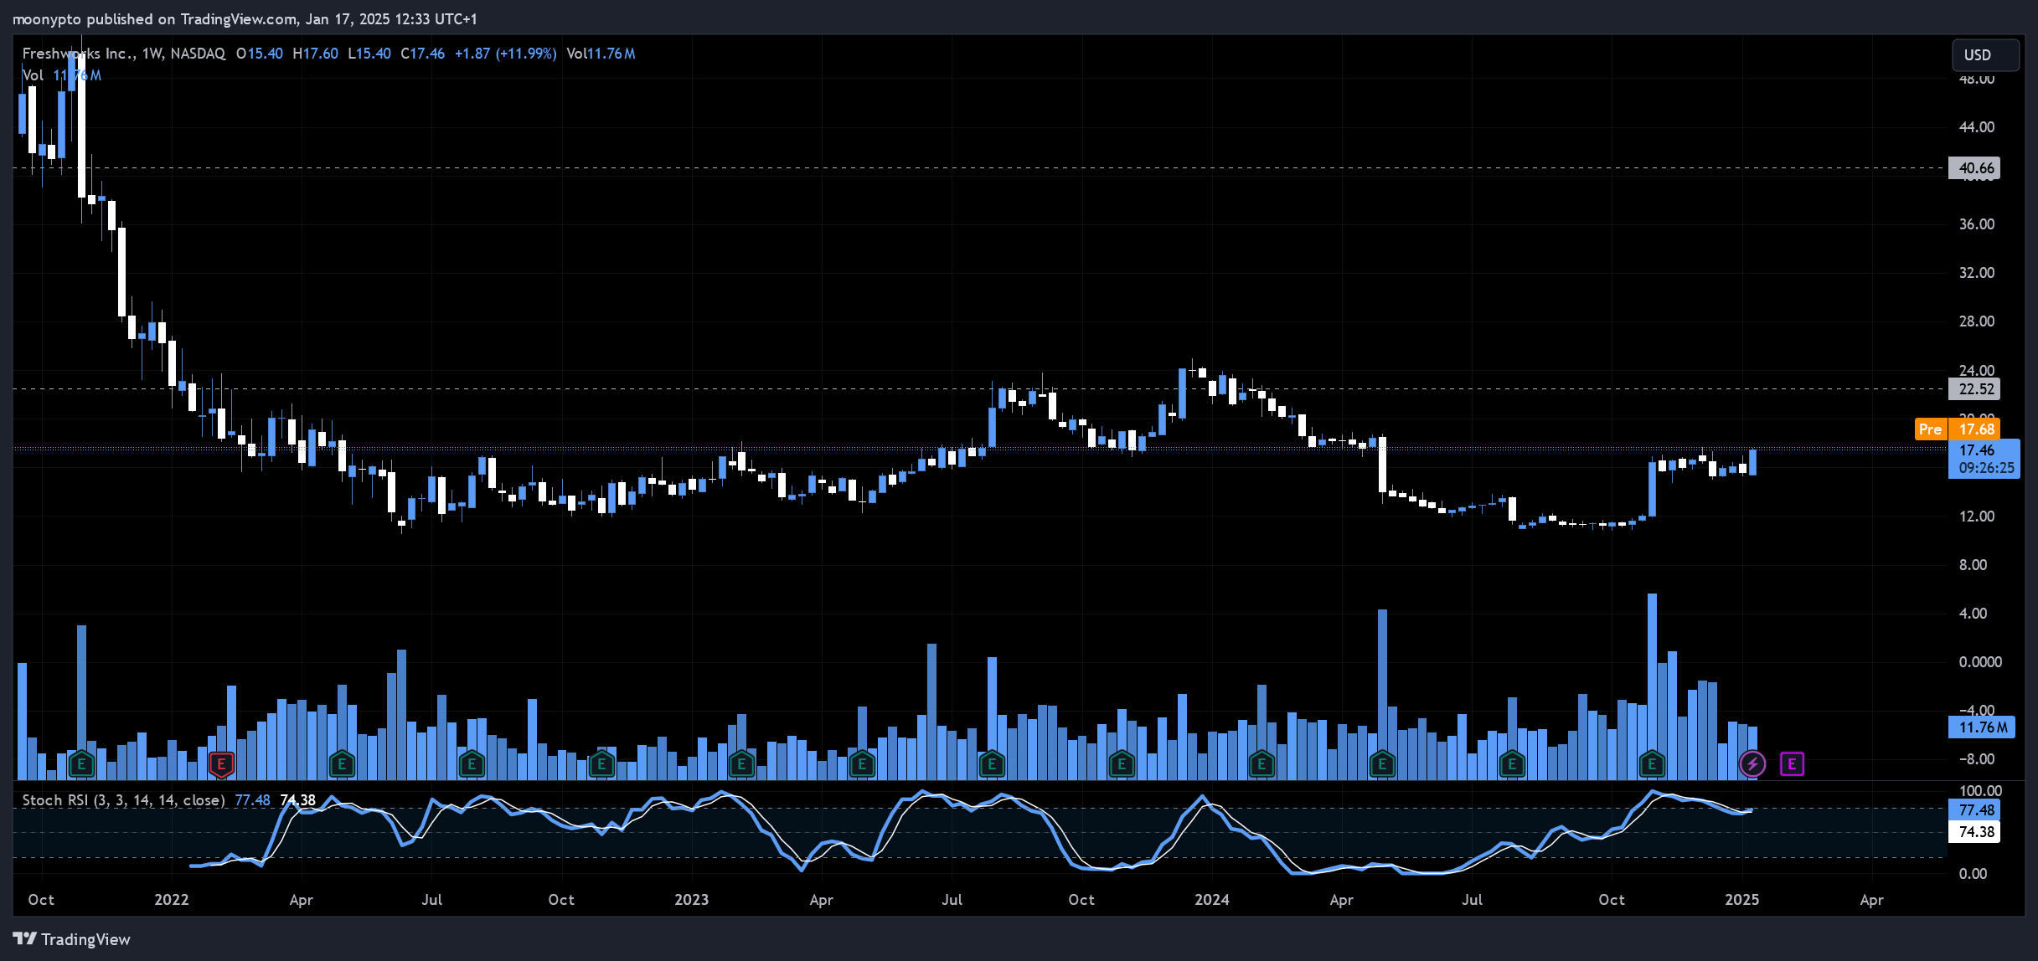Viewport: 2038px width, 961px height.
Task: Click green earnings marker after Apr 2024
Action: click(1382, 763)
